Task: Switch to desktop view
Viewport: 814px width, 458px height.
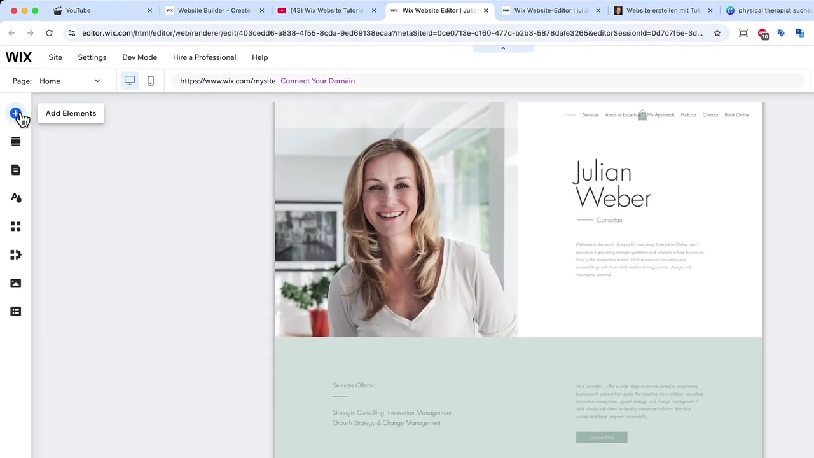Action: tap(129, 81)
